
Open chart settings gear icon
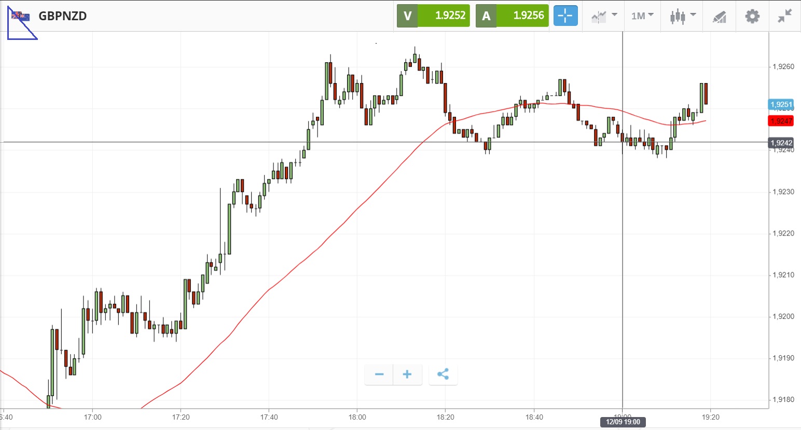(752, 16)
